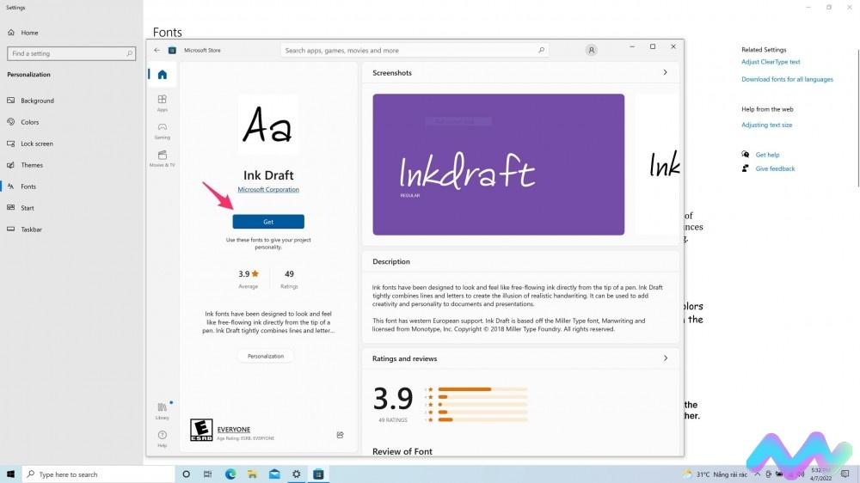Open Mail app from taskbar

(274, 474)
